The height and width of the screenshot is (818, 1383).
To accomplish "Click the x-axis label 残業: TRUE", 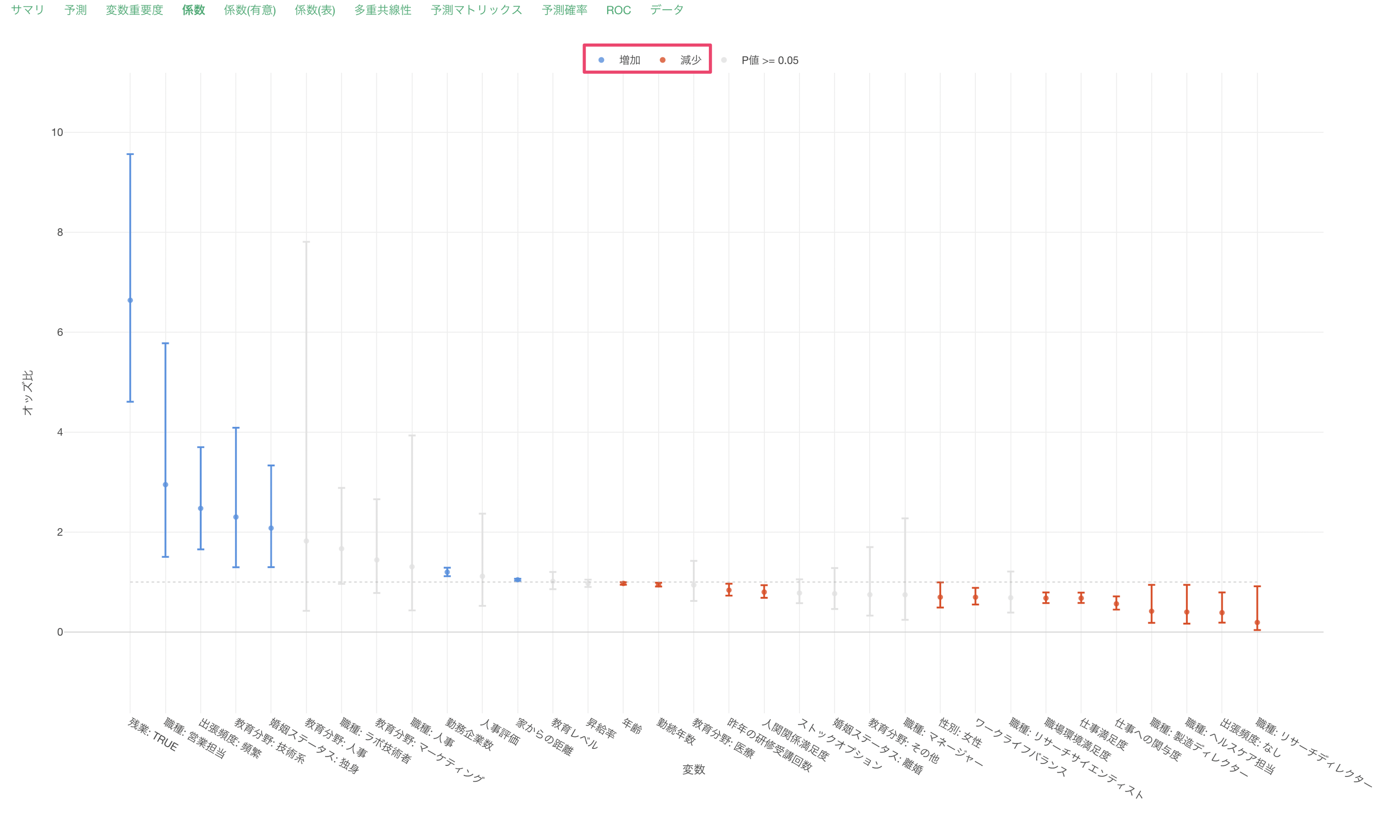I will click(x=152, y=735).
